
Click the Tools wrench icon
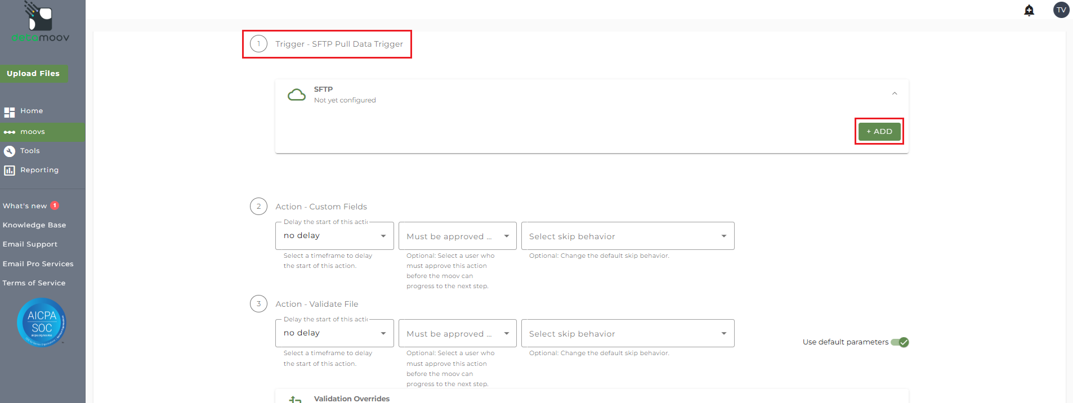[10, 151]
